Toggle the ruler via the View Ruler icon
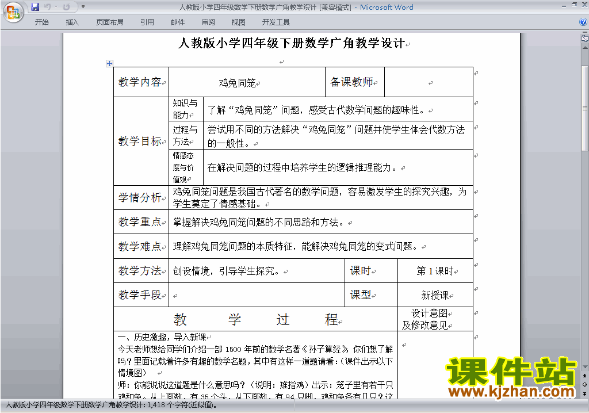This screenshot has width=589, height=413. click(x=584, y=39)
